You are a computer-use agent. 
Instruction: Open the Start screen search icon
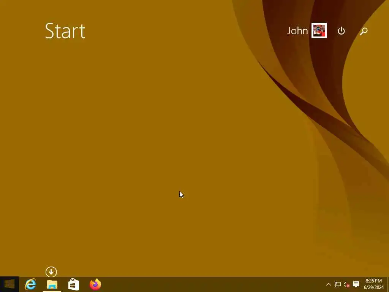[x=364, y=31]
